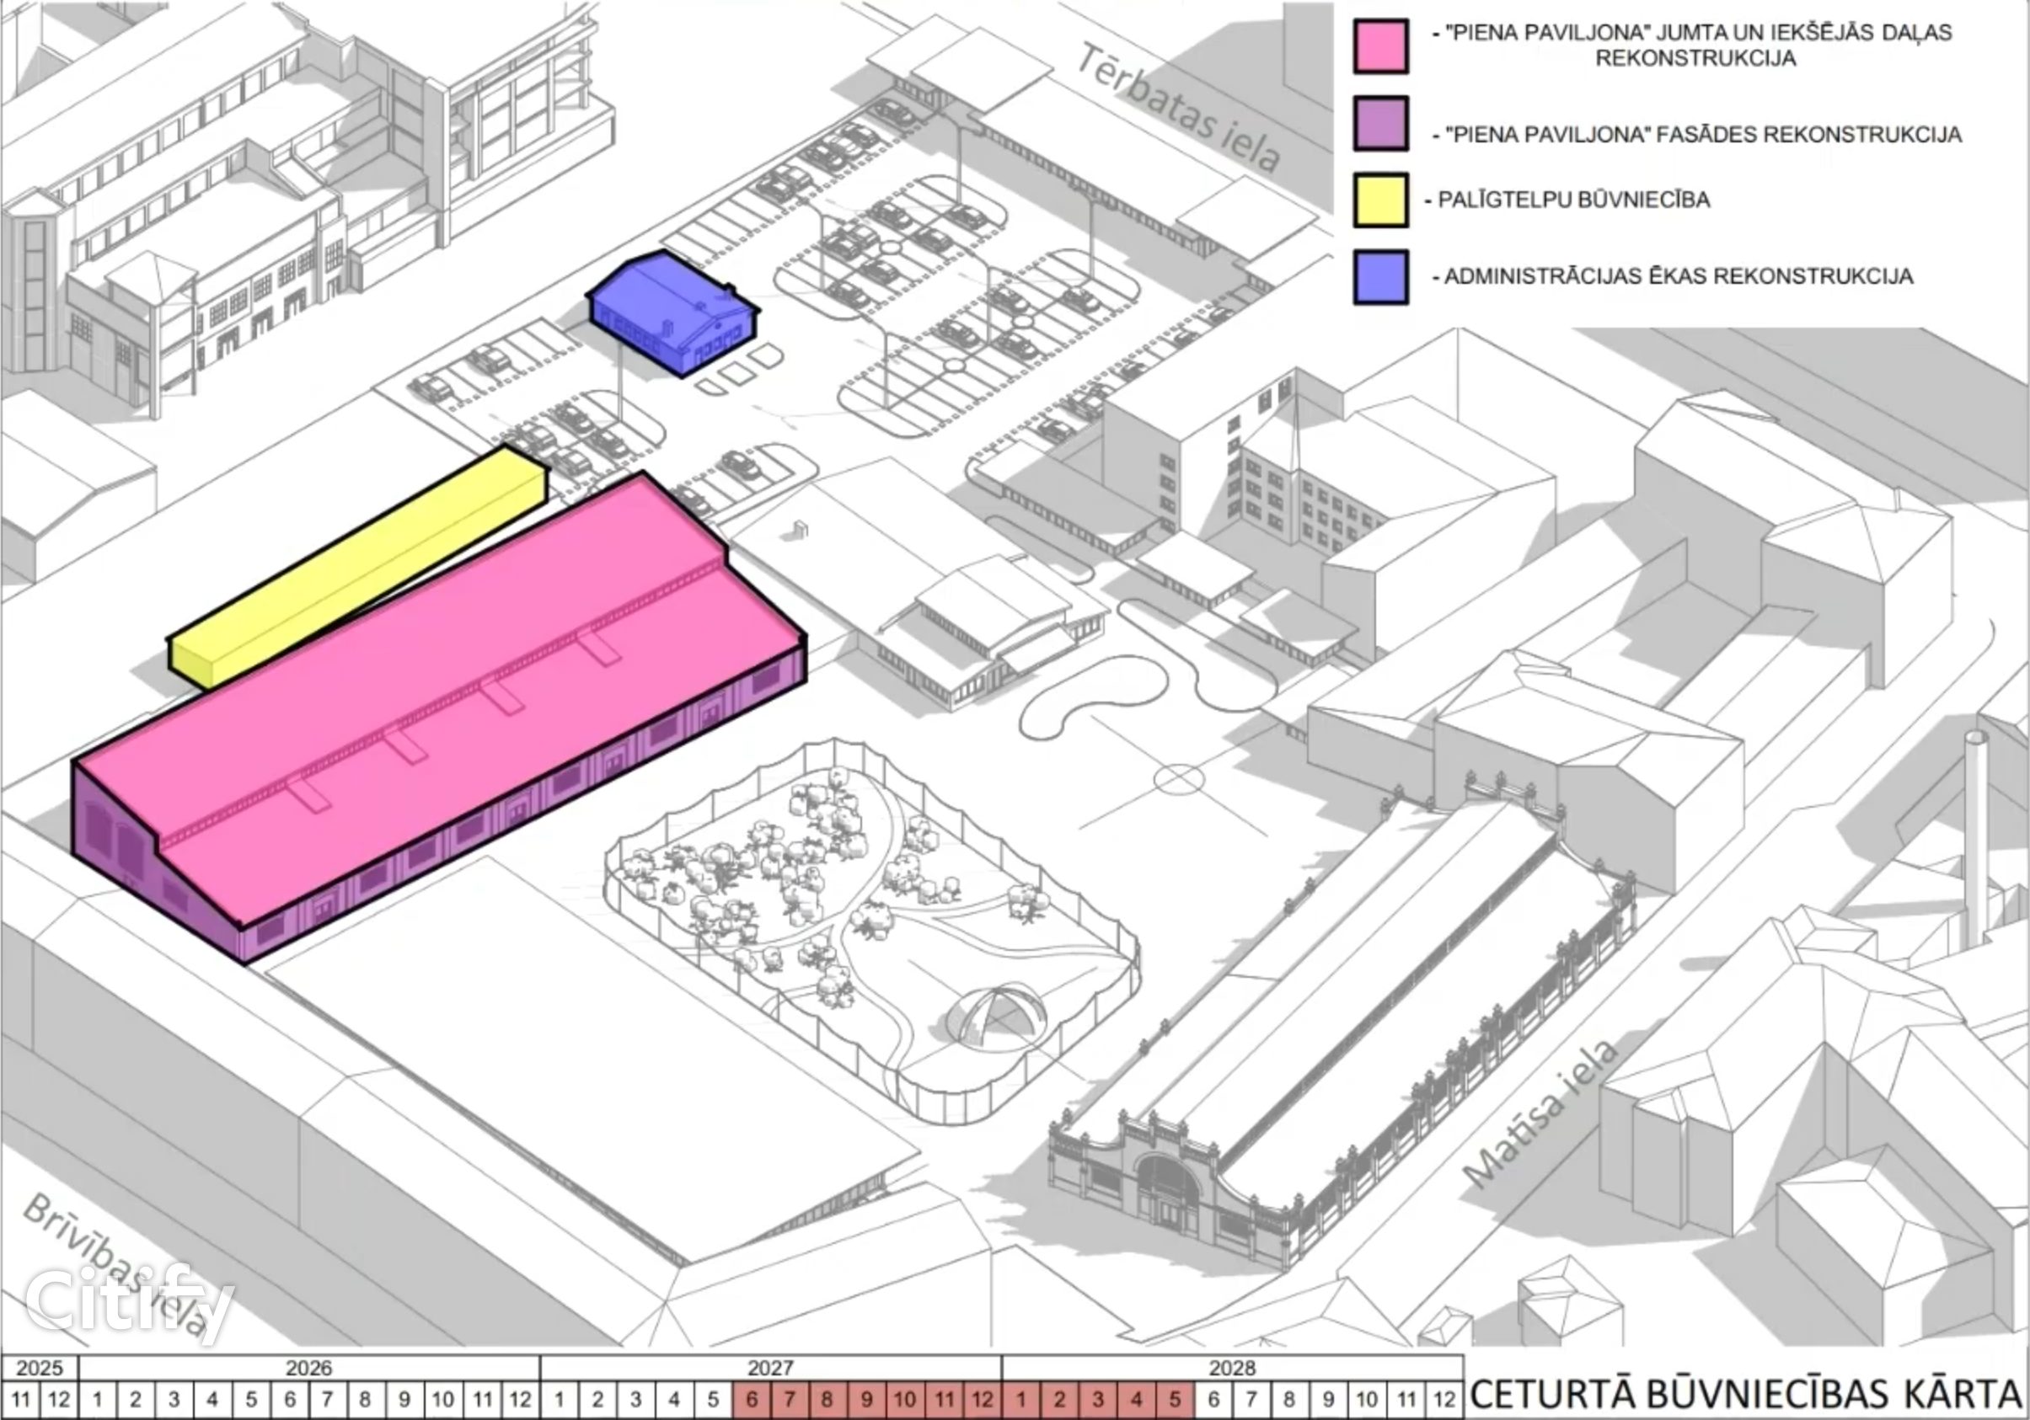
Task: Click the blue administration legend swatch
Action: pyautogui.click(x=1380, y=277)
